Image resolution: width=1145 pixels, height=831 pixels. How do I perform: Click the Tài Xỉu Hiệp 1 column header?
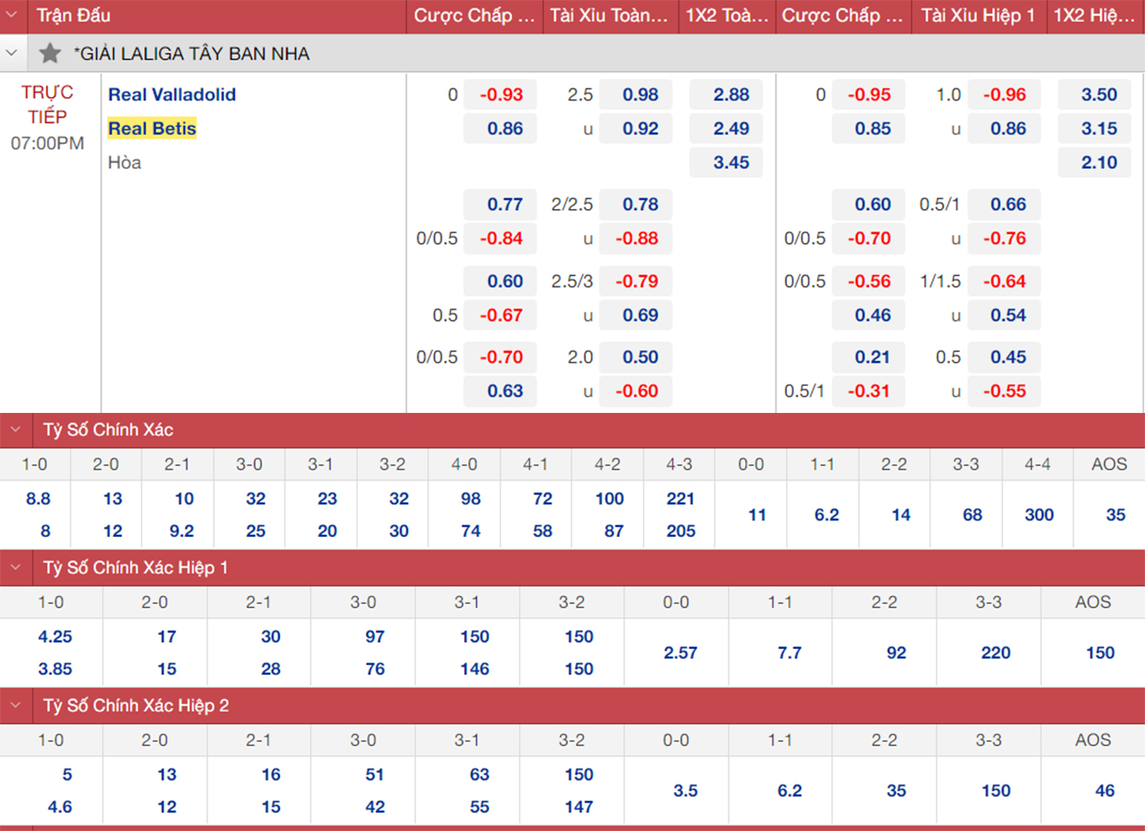pos(978,16)
